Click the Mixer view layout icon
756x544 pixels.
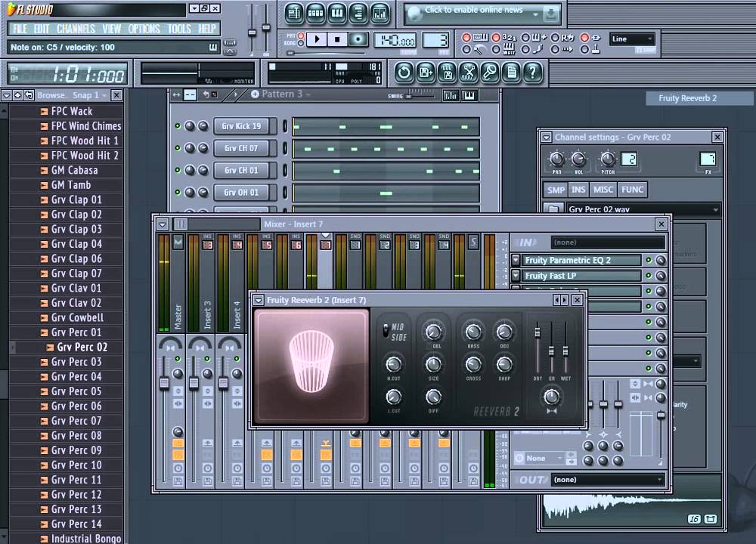tap(181, 224)
